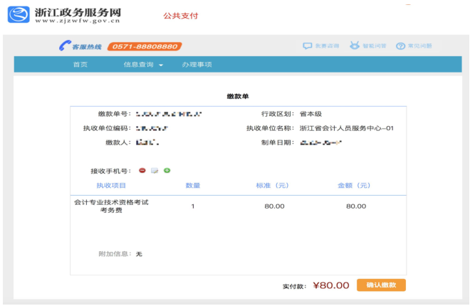Viewport: 475px width, 306px height.
Task: Go to the 首页 tab
Action: (x=80, y=65)
